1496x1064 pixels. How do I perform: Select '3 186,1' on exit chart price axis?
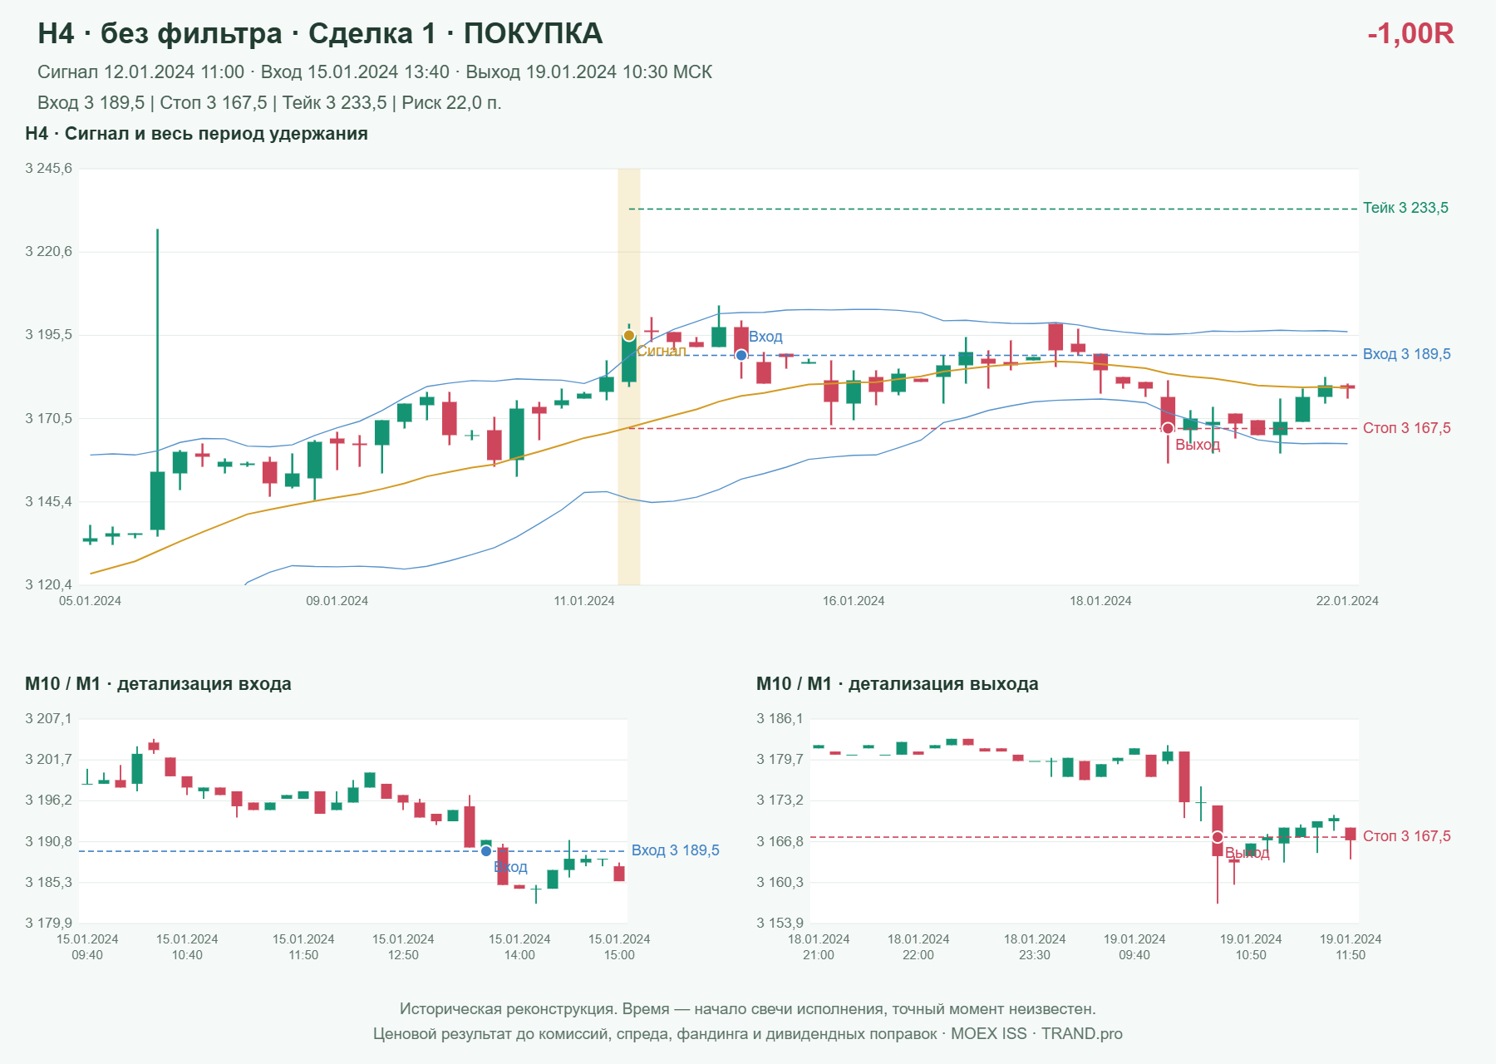click(x=780, y=719)
